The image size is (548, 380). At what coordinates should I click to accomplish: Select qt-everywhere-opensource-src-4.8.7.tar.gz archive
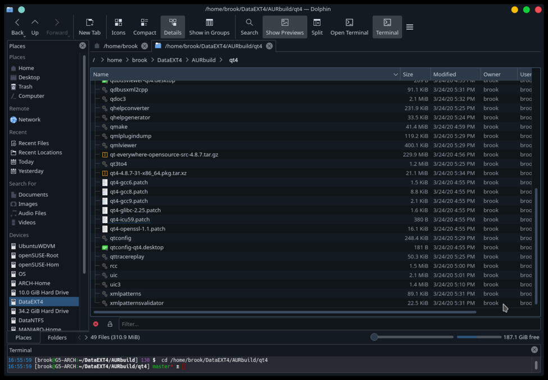(164, 155)
